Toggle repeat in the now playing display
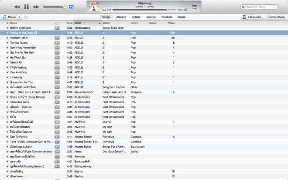 103,9
